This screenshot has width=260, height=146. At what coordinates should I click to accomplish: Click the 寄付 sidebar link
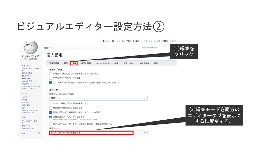coord(24,108)
